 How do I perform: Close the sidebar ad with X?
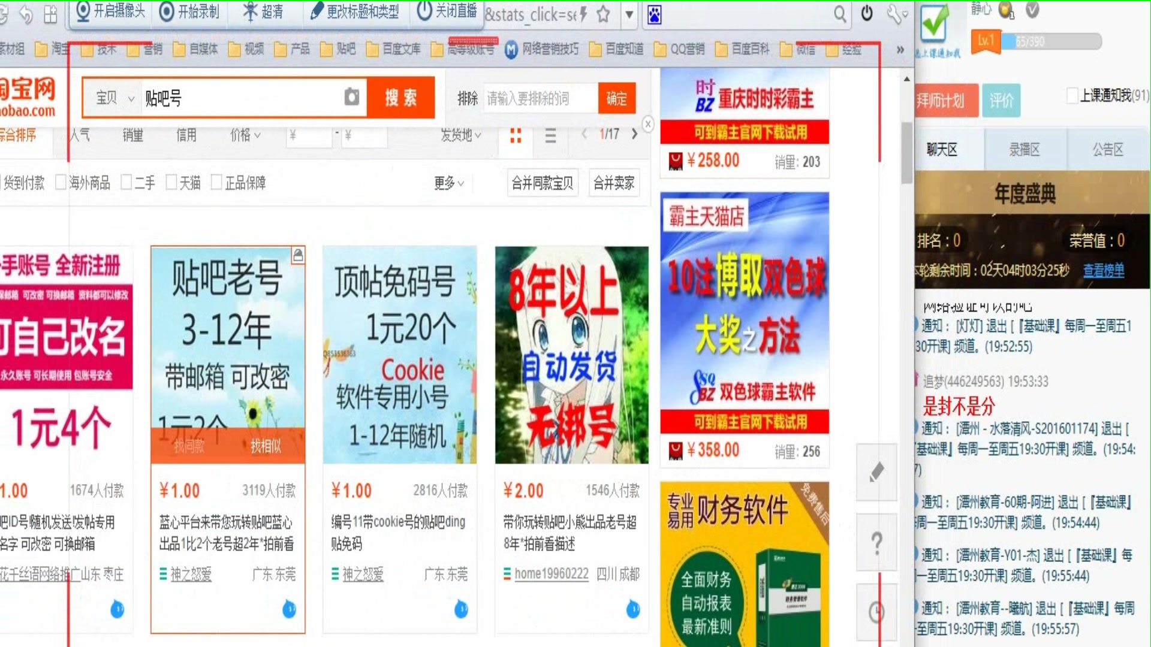click(647, 124)
